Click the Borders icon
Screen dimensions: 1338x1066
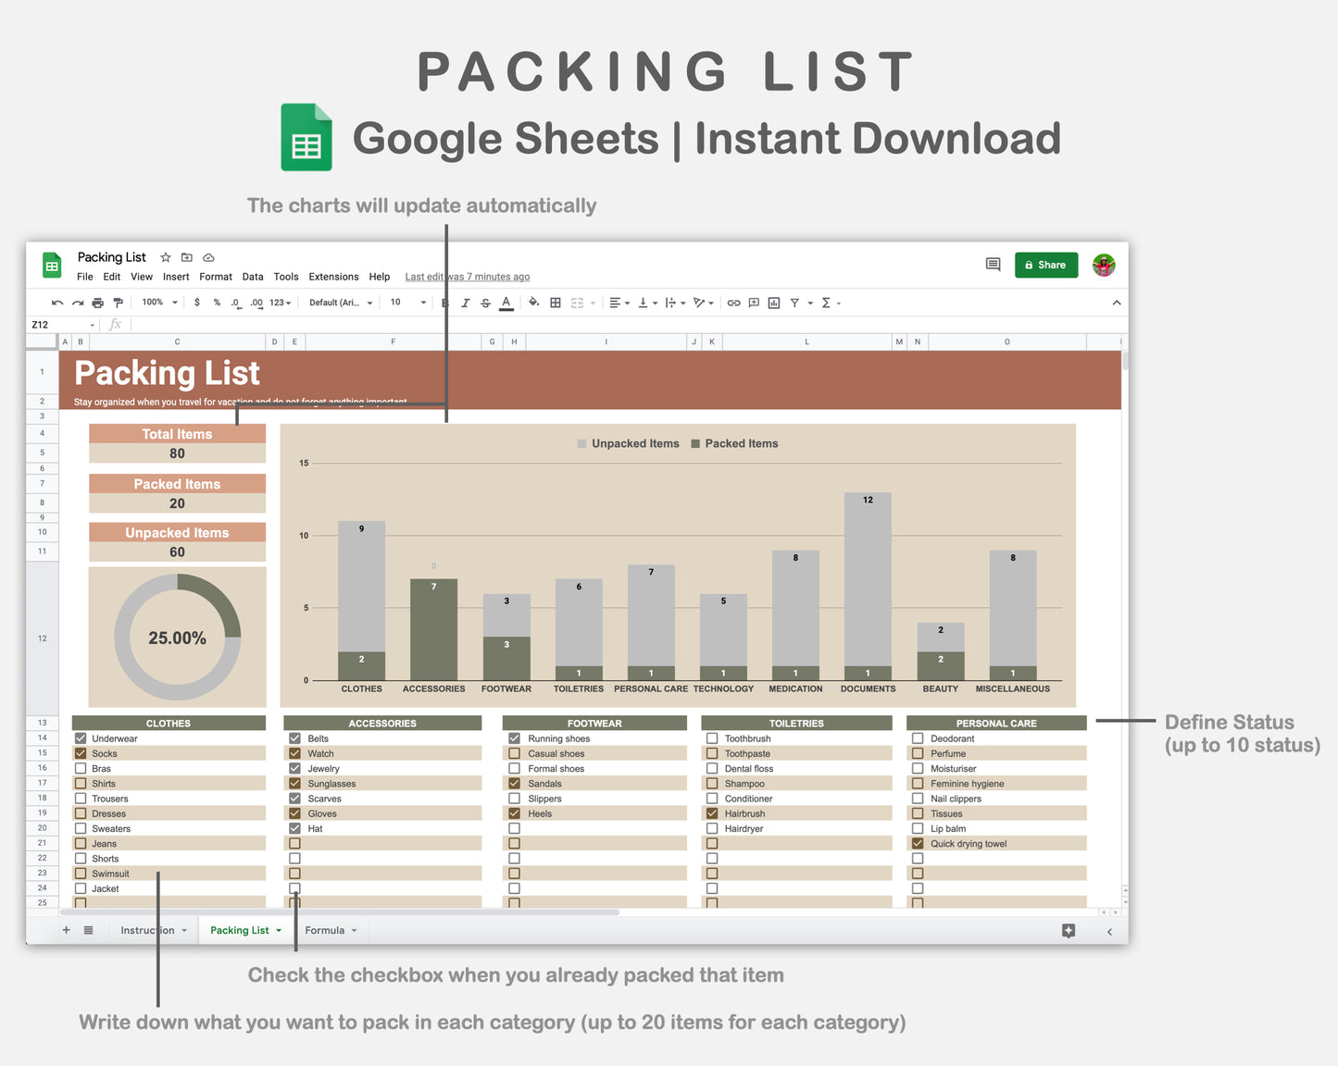tap(555, 302)
